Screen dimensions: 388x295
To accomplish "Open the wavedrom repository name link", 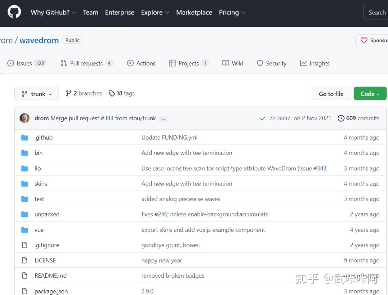I will (39, 40).
